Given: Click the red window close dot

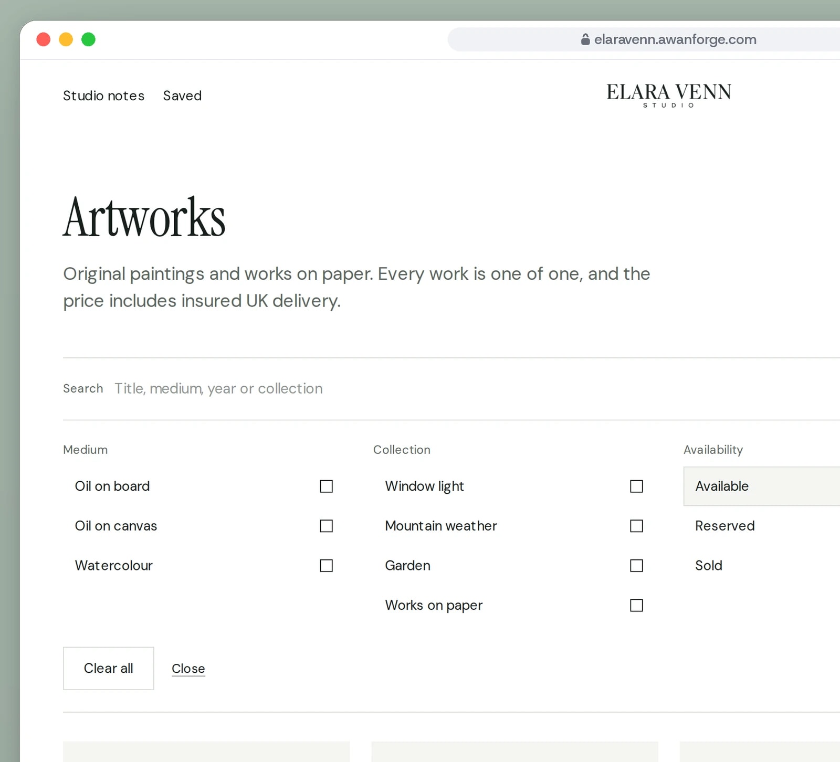Looking at the screenshot, I should coord(44,39).
